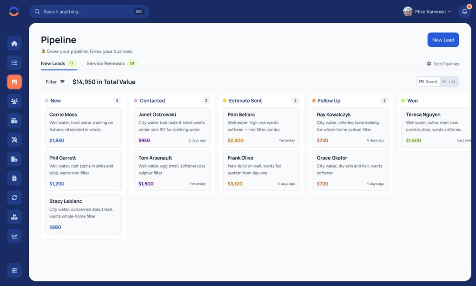Image resolution: width=476 pixels, height=286 pixels.
Task: Click the Contacted column header
Action: pyautogui.click(x=152, y=101)
